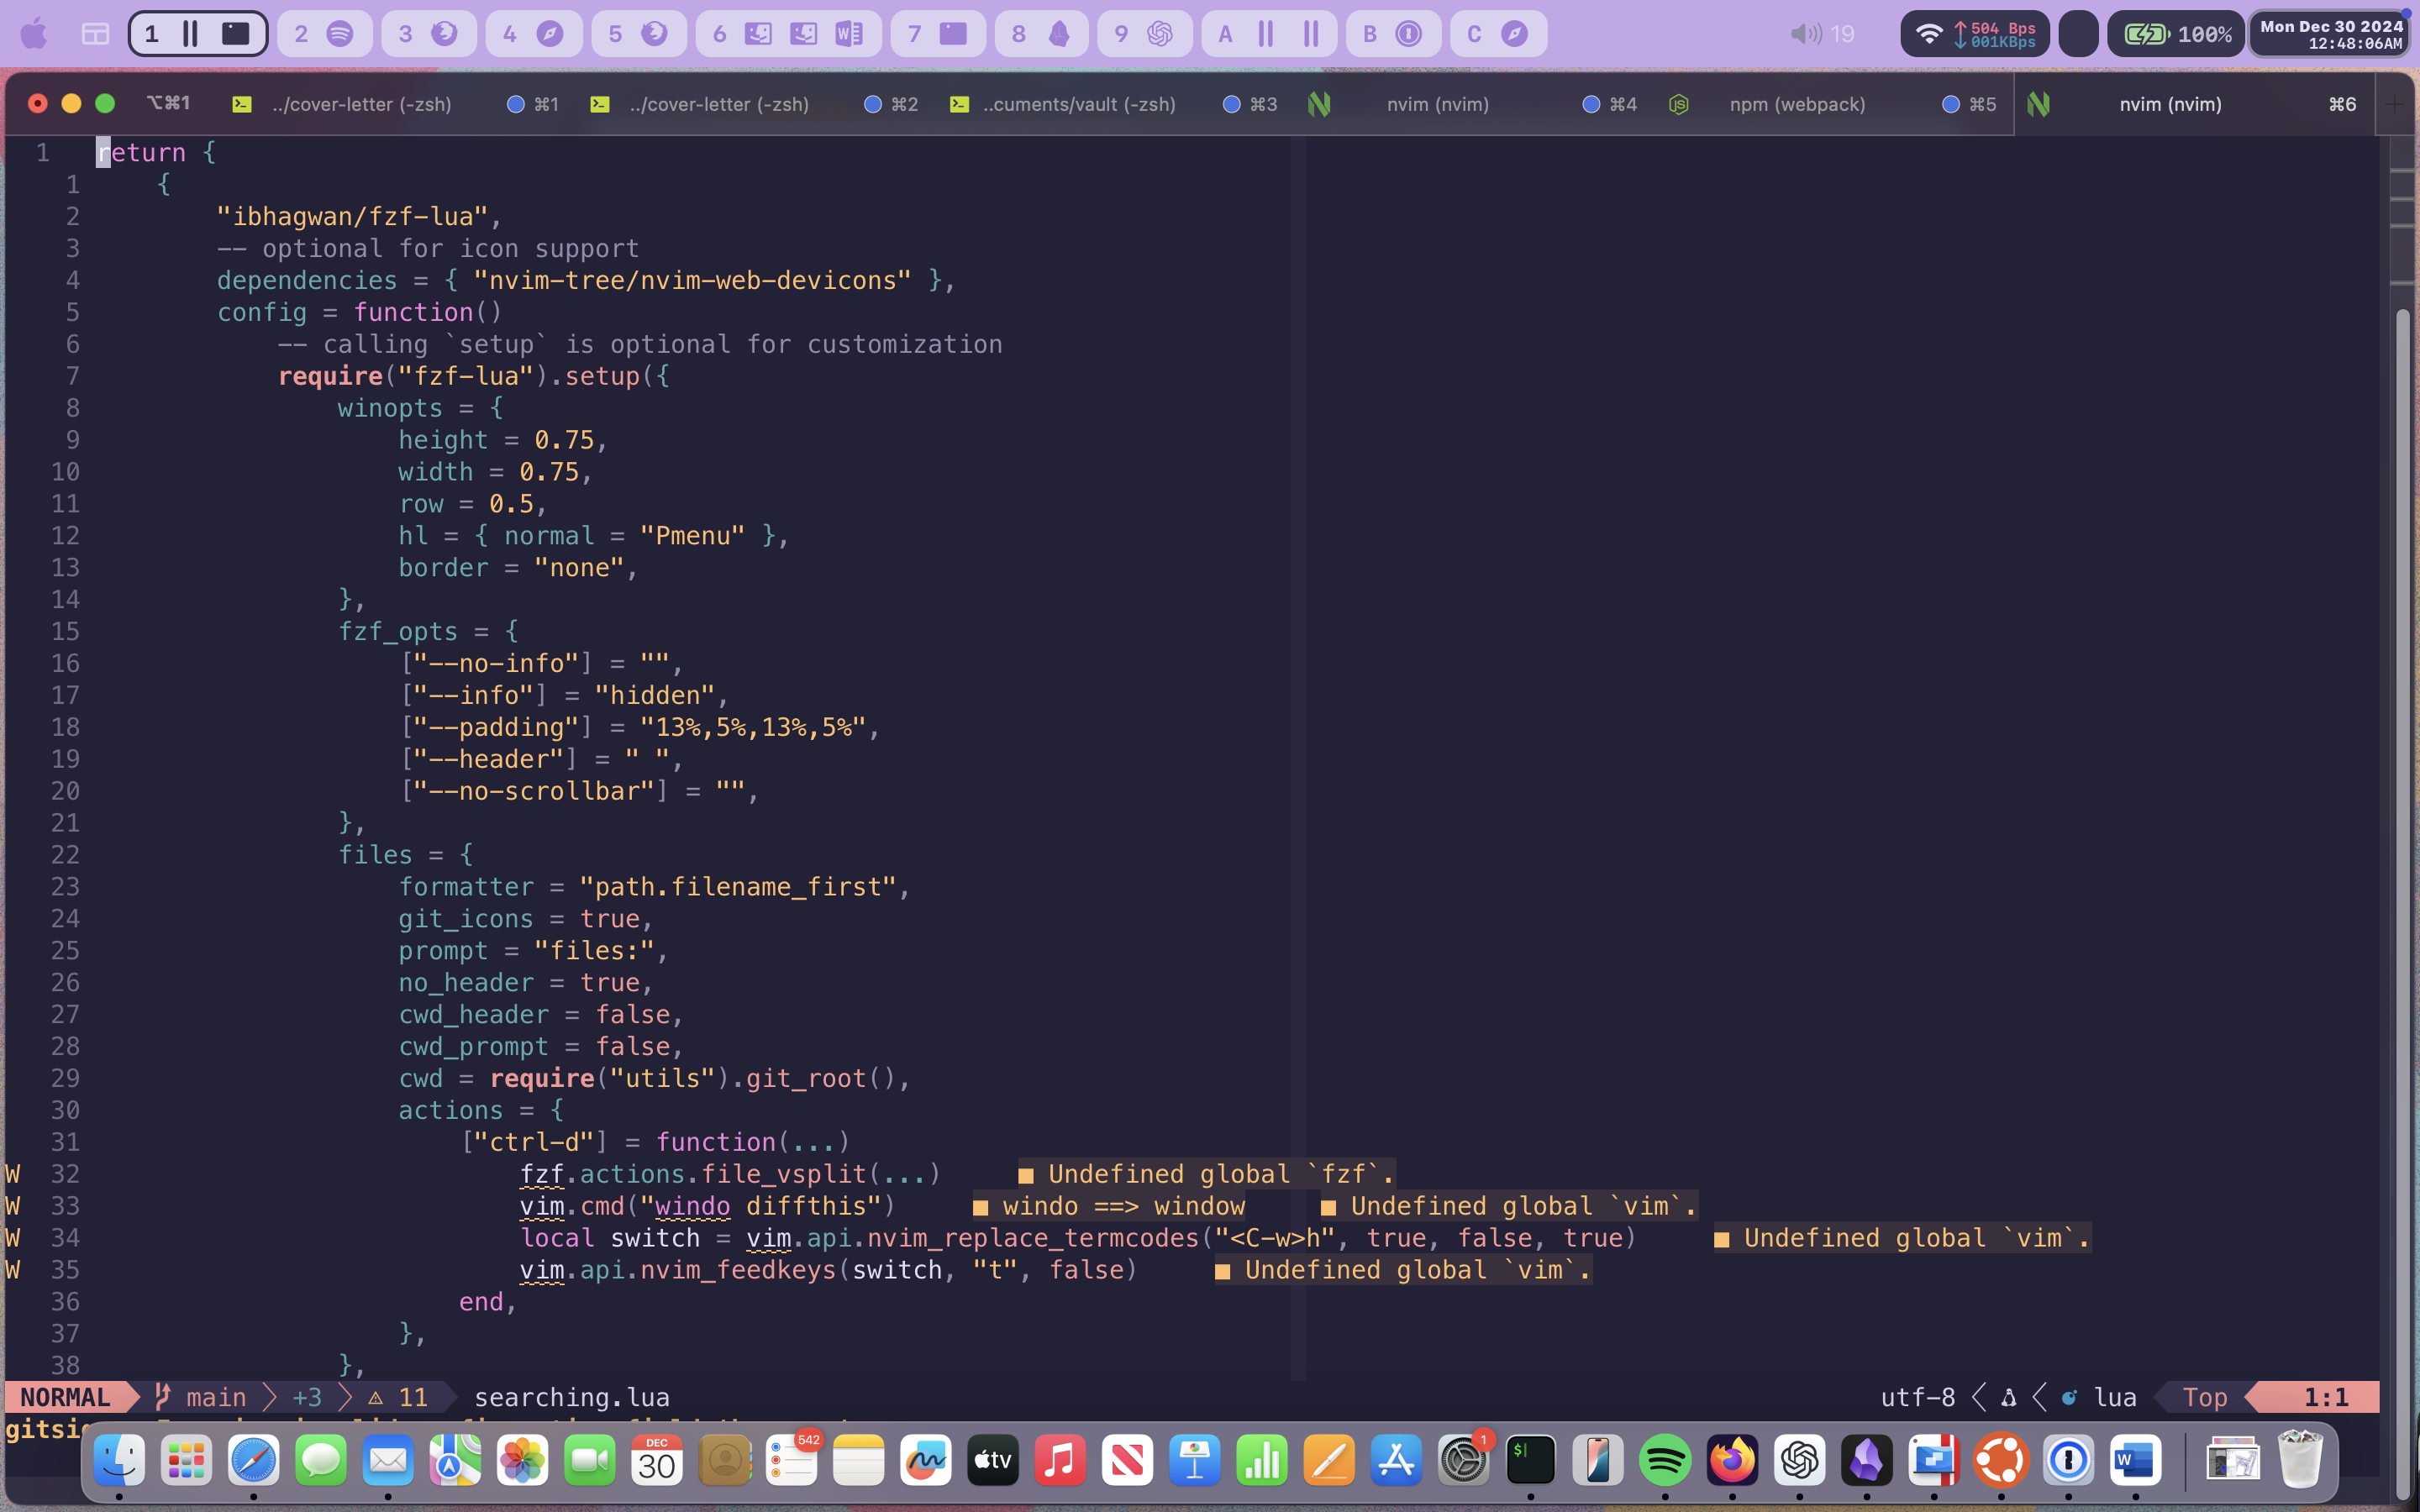
Task: Open Reminders with 542 badge
Action: point(792,1461)
